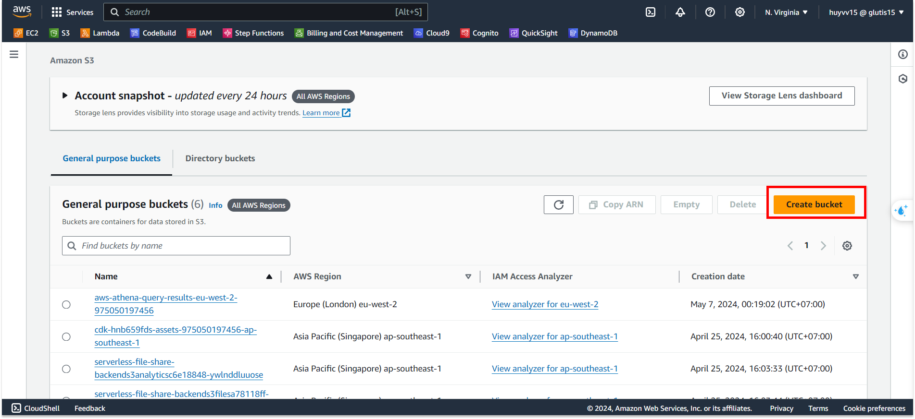Open View analyzer for eu-west-2 link
This screenshot has height=419, width=915.
click(x=545, y=304)
